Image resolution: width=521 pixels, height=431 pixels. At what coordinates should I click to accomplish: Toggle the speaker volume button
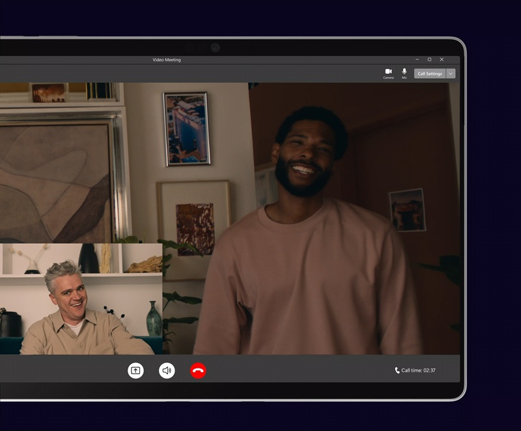tap(167, 370)
